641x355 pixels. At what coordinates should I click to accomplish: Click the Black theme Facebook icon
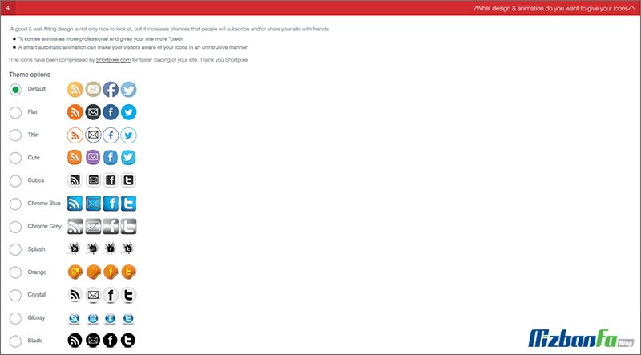pyautogui.click(x=111, y=340)
